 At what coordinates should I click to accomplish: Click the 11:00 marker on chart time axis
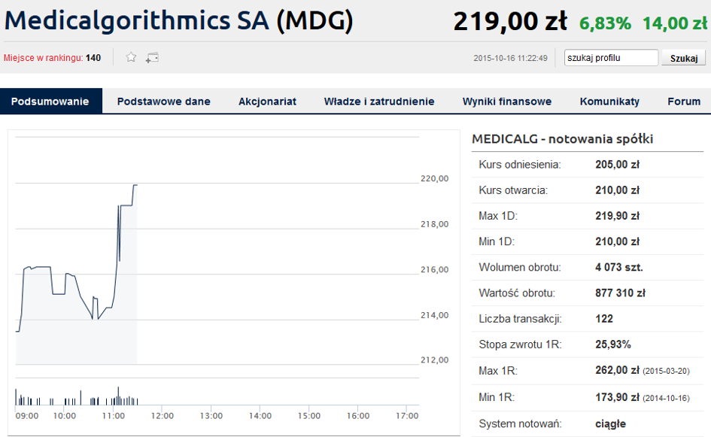114,416
